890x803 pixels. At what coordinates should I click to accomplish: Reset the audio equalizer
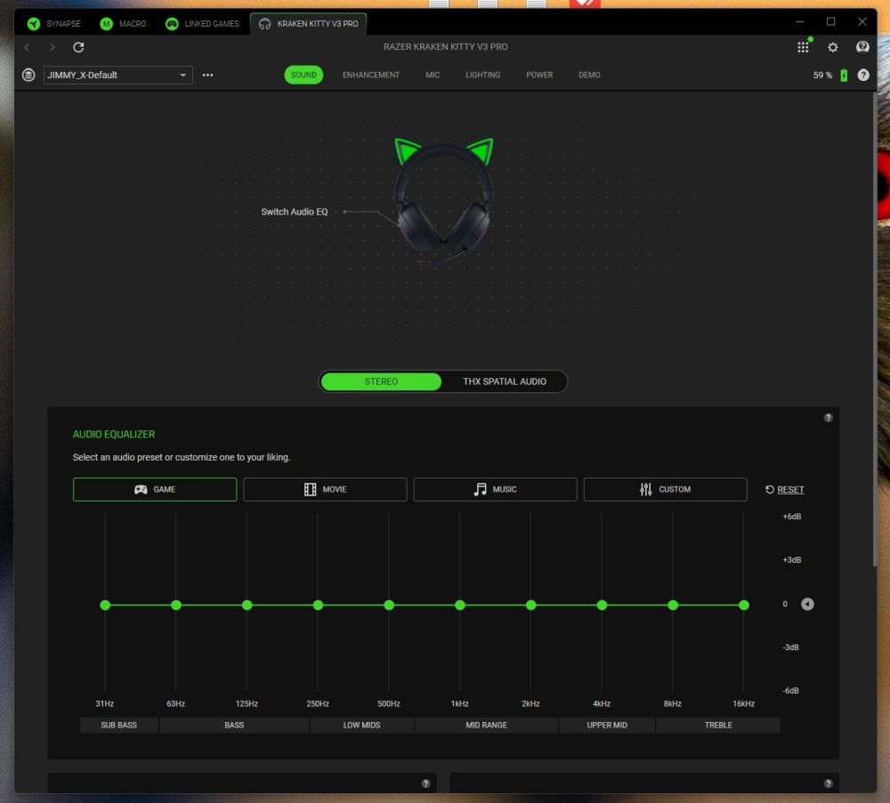tap(784, 490)
